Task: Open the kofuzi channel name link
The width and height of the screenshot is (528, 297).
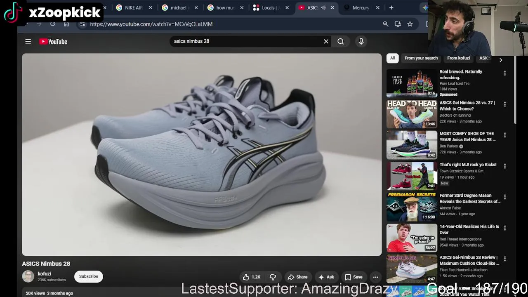Action: pos(44,274)
